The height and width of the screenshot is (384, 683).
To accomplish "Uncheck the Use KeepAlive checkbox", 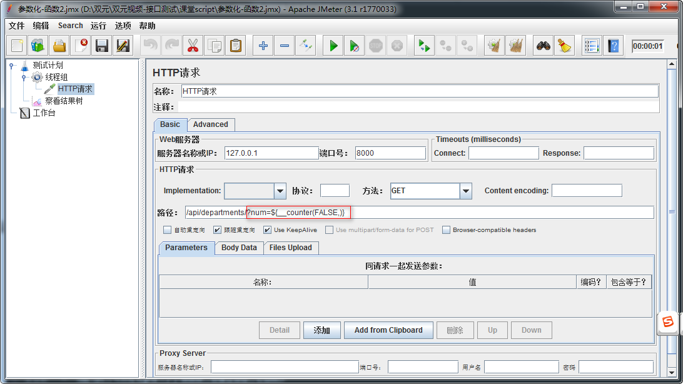I will 268,230.
